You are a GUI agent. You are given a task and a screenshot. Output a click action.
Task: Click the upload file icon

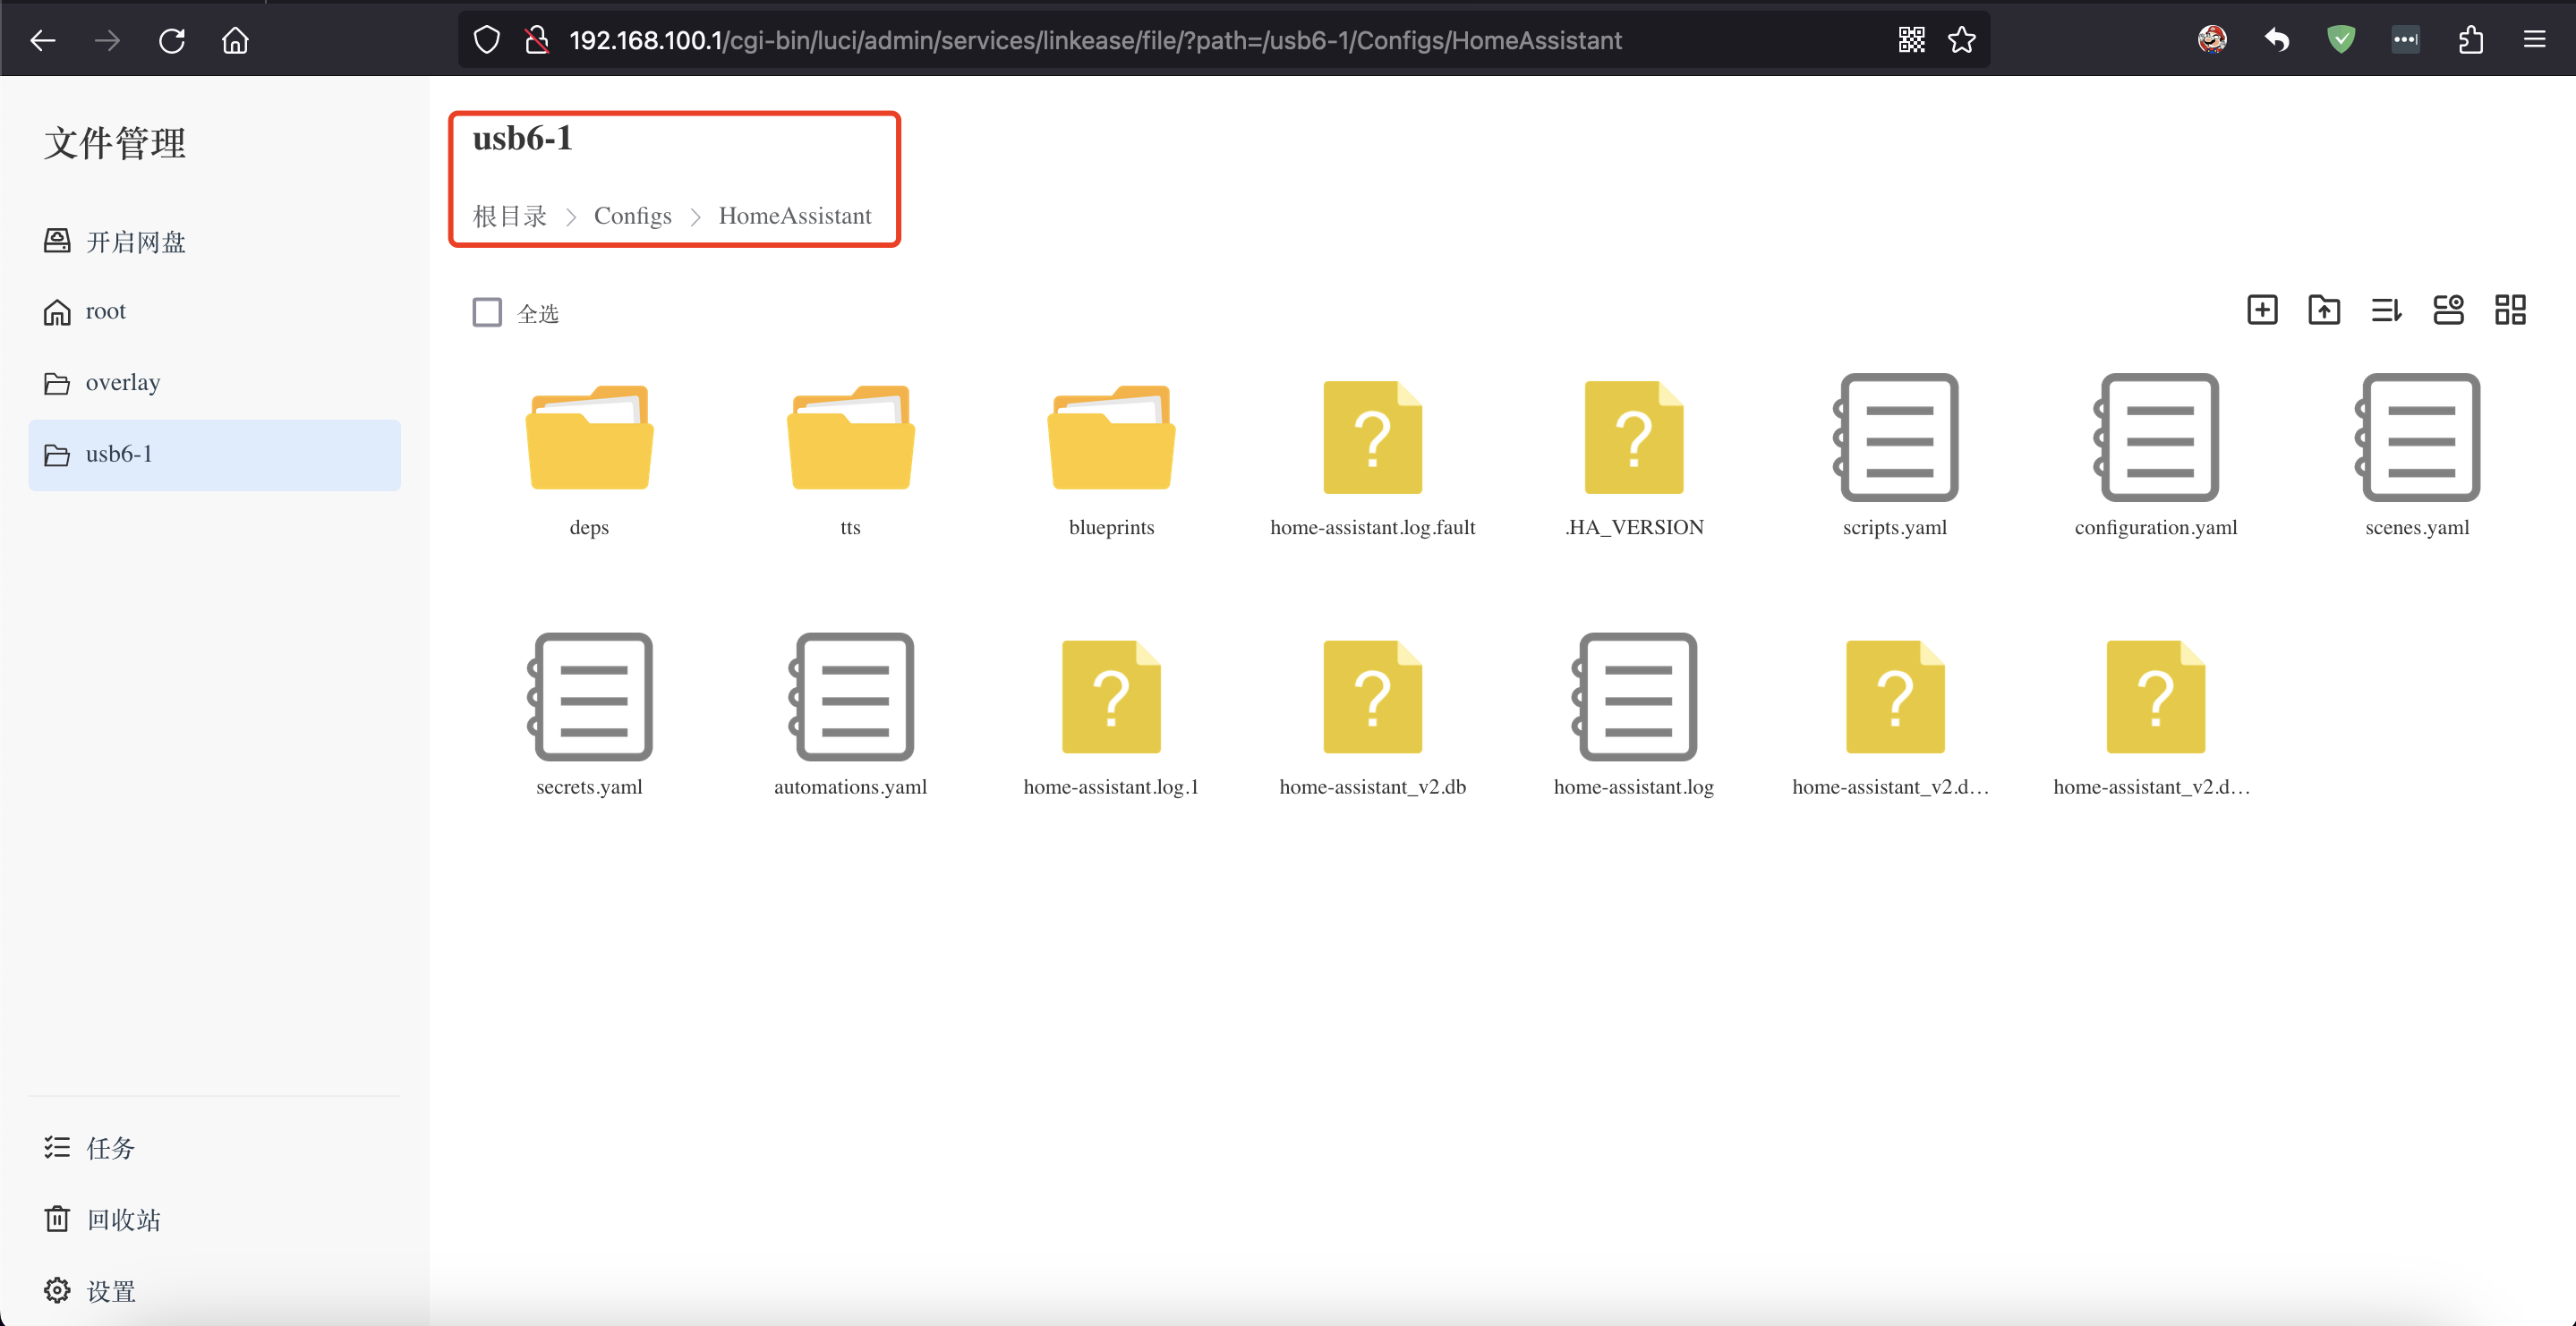(2324, 310)
